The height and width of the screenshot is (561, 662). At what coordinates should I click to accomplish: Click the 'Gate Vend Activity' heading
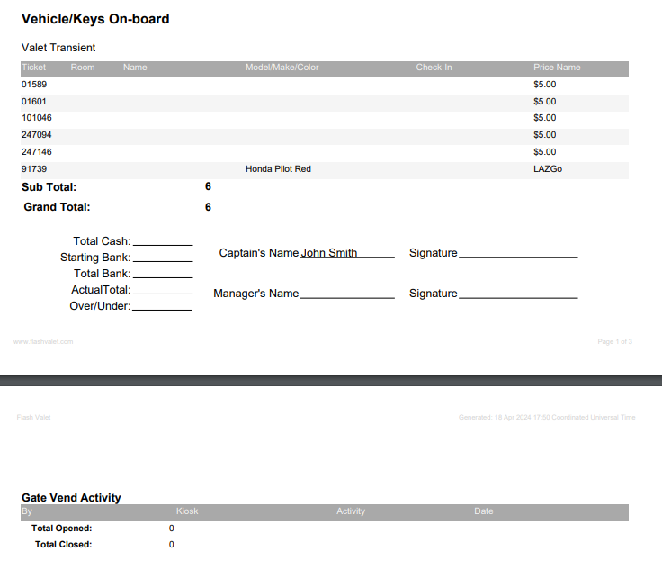[x=71, y=498]
